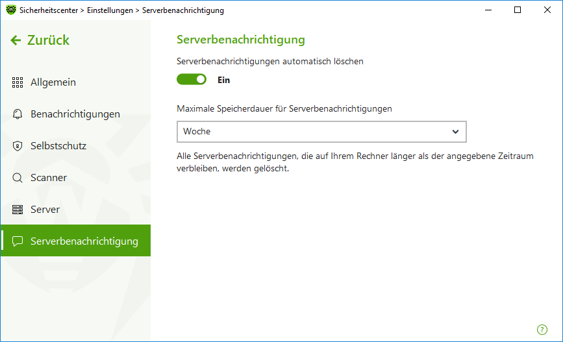Open the Server settings section

pos(75,209)
